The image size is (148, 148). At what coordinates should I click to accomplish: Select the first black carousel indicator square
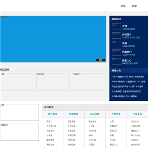[97, 60]
